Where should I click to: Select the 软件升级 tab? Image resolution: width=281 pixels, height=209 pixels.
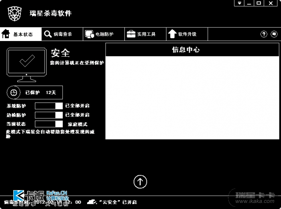click(x=187, y=34)
